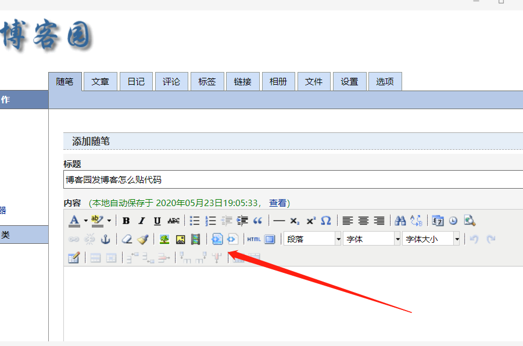
Task: Increase indent of the paragraph
Action: click(x=242, y=221)
